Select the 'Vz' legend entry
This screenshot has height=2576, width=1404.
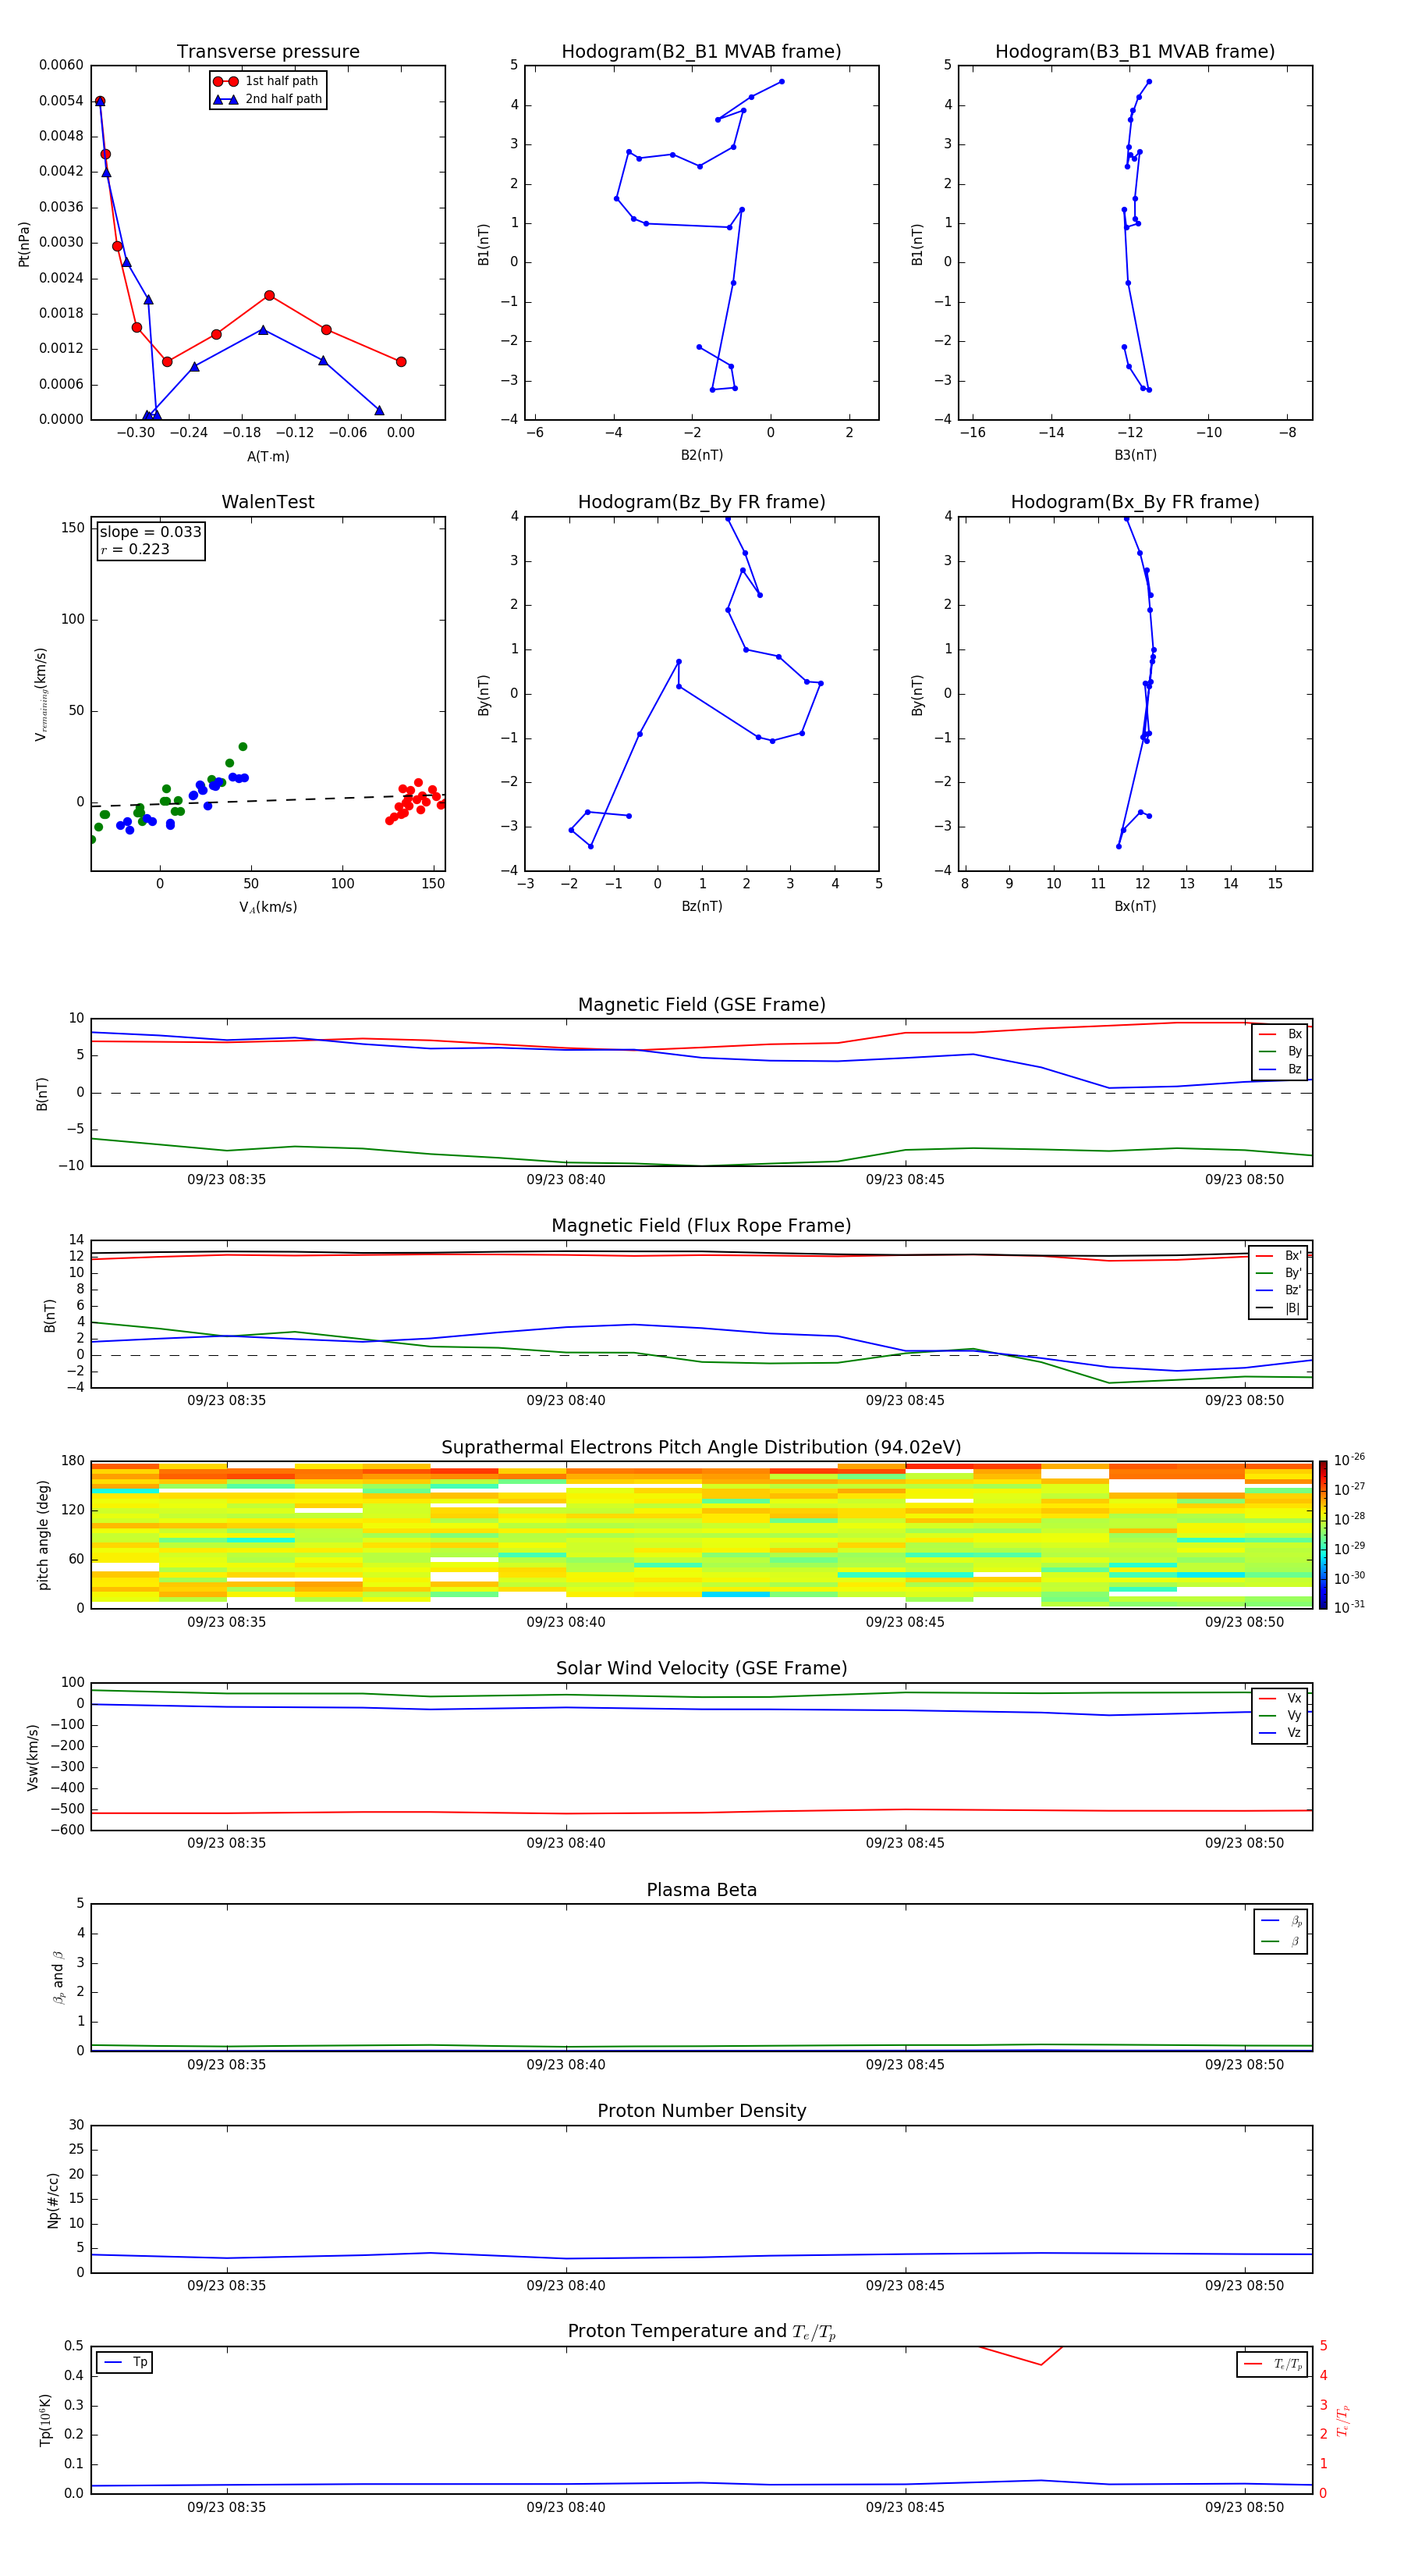(x=1280, y=1732)
